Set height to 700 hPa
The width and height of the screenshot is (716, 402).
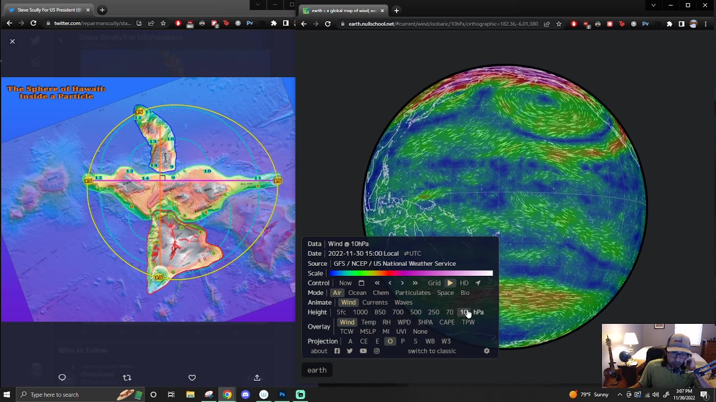398,312
